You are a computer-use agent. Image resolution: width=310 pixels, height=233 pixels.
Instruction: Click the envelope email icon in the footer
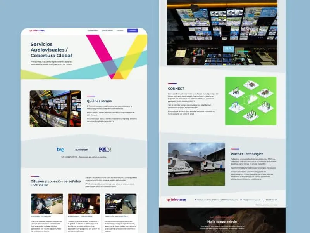241,200
